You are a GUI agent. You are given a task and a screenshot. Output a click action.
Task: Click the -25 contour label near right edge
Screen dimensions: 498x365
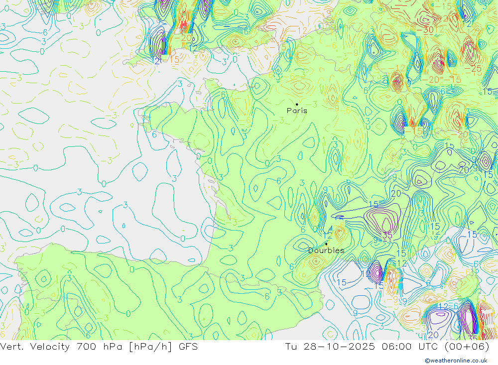pos(473,68)
